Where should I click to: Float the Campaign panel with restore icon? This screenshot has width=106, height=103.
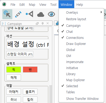(x=37, y=23)
